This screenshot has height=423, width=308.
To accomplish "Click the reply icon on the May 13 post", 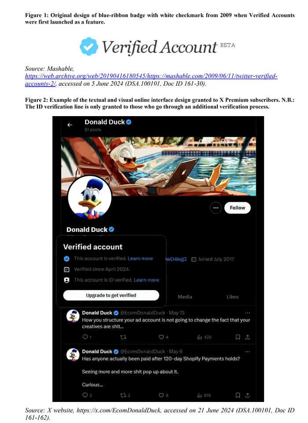I will pos(85,337).
